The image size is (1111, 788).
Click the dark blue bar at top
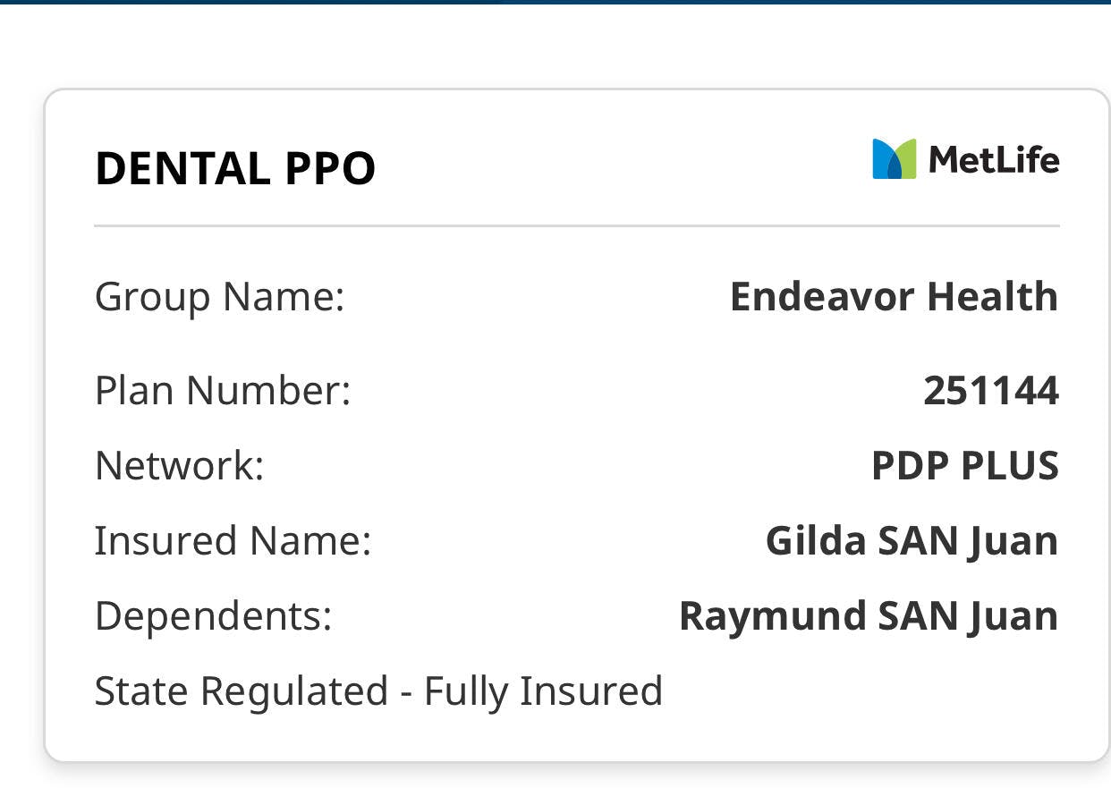(x=555, y=2)
